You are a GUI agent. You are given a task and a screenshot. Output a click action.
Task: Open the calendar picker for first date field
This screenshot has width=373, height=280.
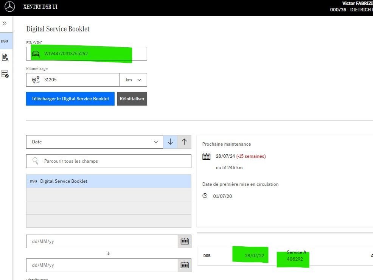[185, 241]
